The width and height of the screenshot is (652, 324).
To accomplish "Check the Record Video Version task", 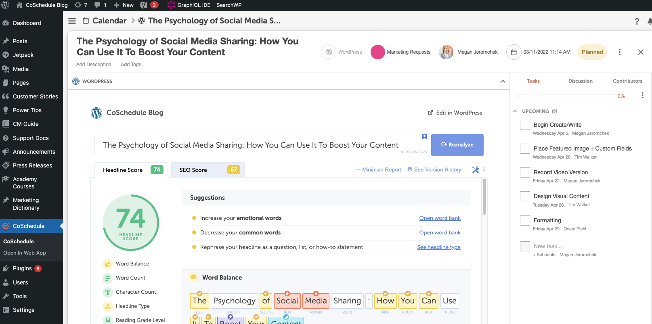I will [525, 173].
